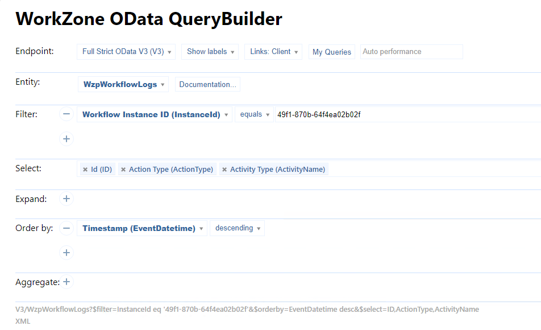Add a new filter condition

pyautogui.click(x=66, y=138)
